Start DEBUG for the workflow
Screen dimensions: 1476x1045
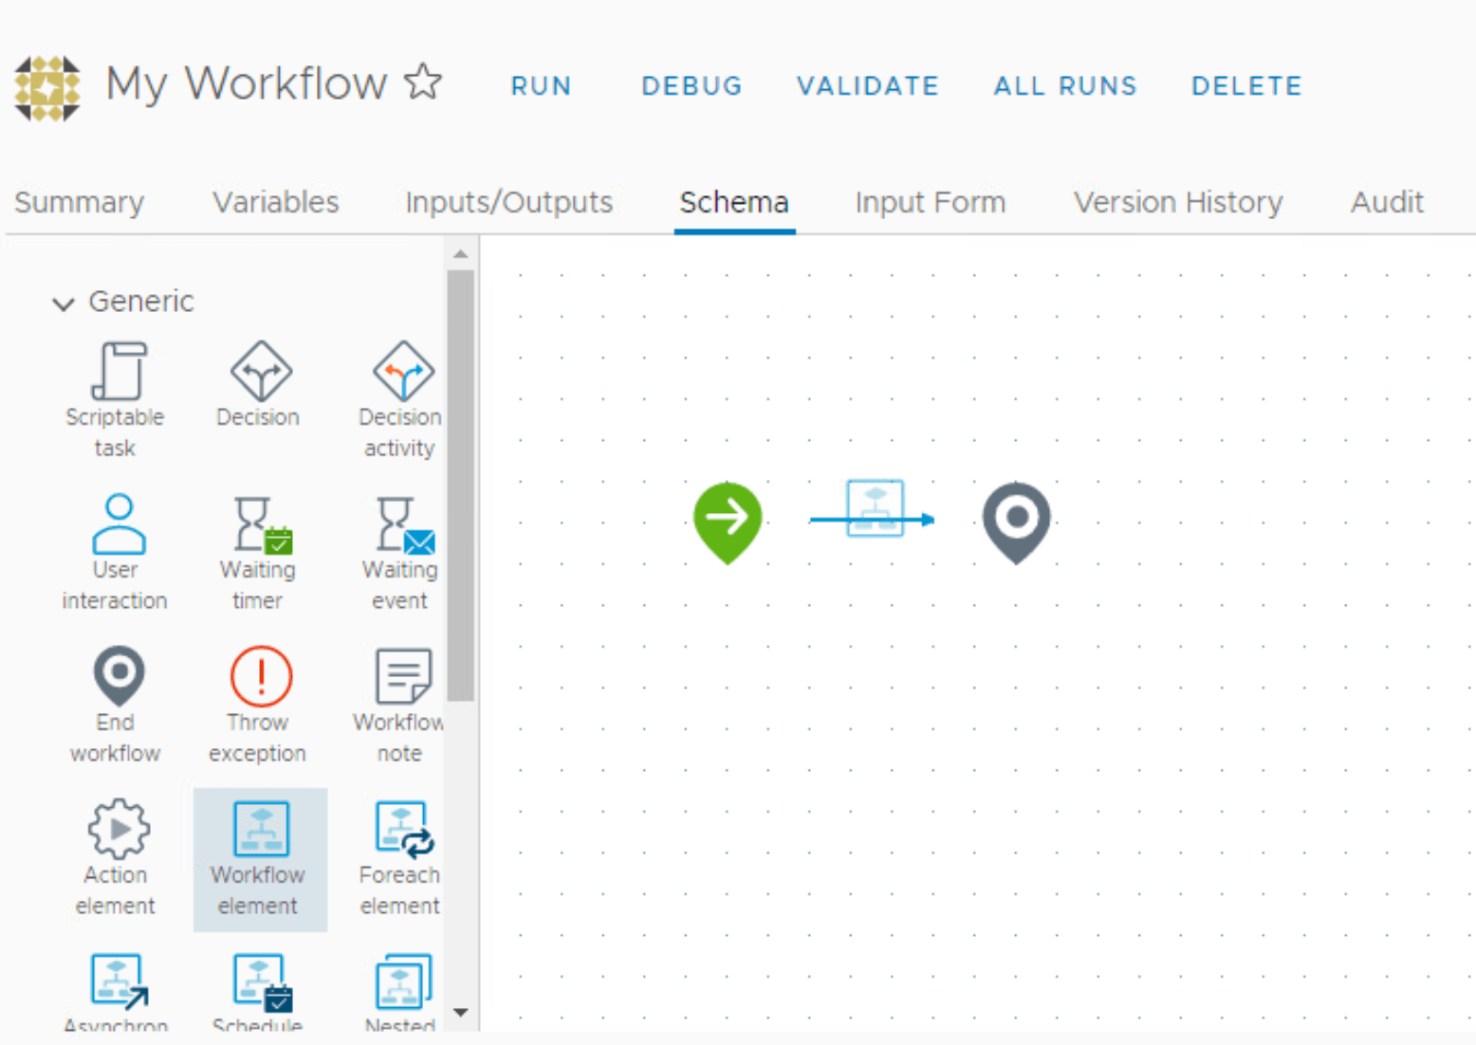(x=692, y=86)
